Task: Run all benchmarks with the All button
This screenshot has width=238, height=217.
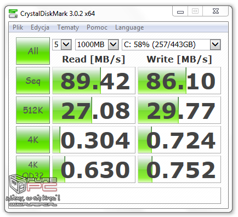Action: 33,51
